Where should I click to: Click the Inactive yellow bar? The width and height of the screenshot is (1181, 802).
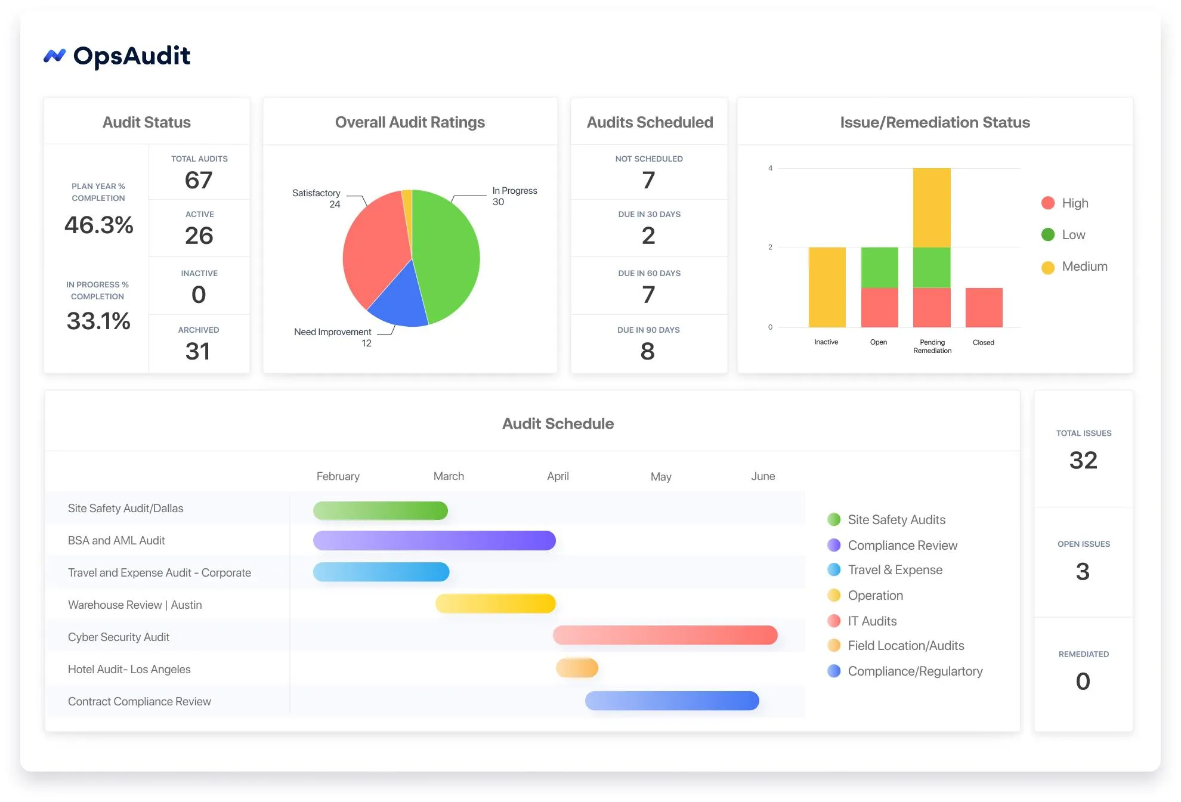point(827,287)
